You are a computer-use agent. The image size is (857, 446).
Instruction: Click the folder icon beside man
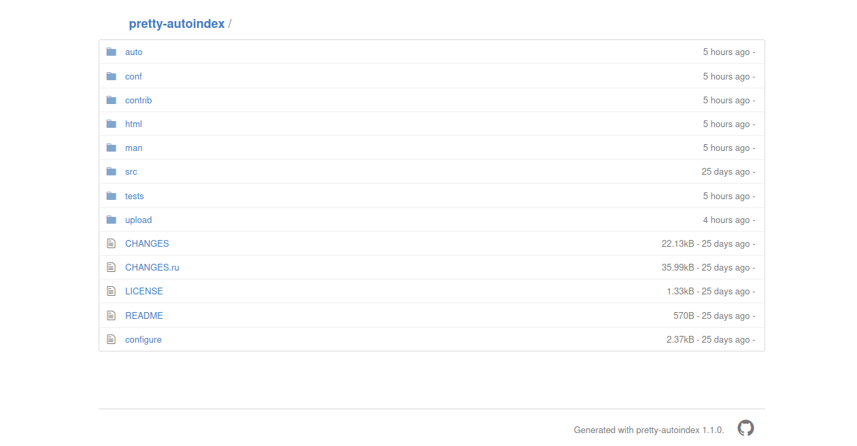(112, 148)
